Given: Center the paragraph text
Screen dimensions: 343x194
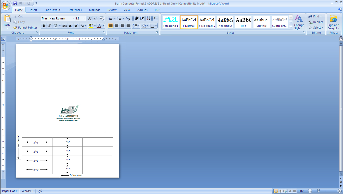Looking at the screenshot, I should 117,26.
